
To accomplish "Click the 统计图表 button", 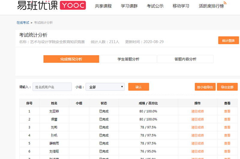I will pos(228,40).
